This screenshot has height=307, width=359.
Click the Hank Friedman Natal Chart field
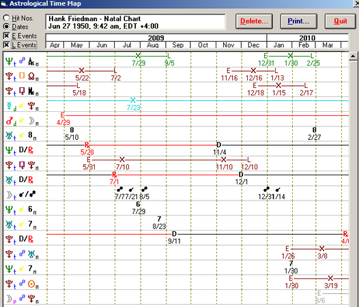[135, 23]
